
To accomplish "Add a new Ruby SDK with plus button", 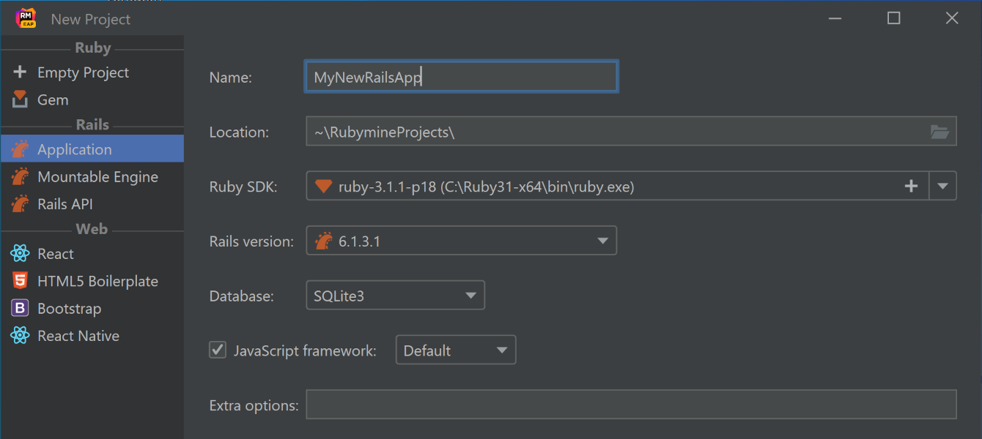I will (x=911, y=186).
